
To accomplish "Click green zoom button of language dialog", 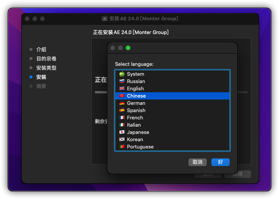I will [x=128, y=48].
